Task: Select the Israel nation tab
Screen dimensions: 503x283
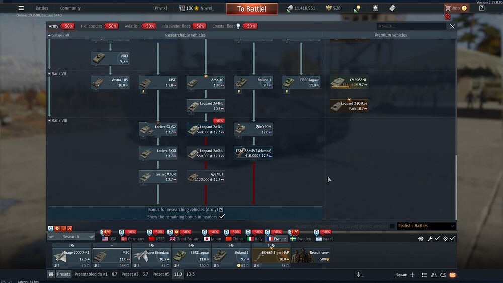Action: coord(324,239)
